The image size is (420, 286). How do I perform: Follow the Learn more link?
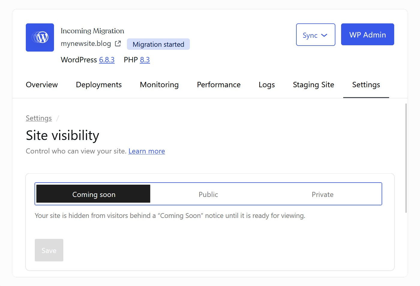click(x=146, y=151)
